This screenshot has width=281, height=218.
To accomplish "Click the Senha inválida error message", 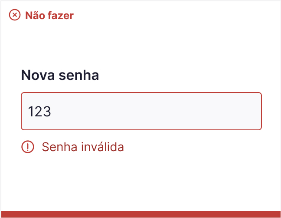I will click(83, 147).
